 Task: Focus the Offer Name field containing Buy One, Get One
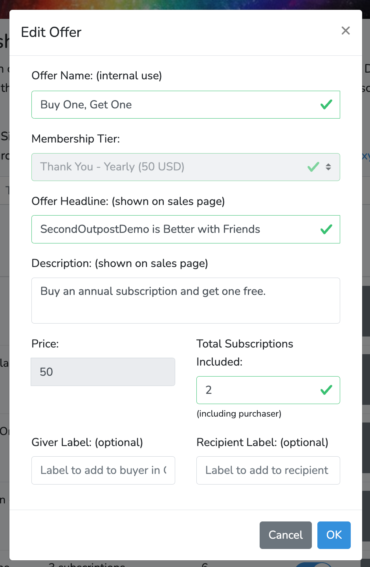point(186,104)
